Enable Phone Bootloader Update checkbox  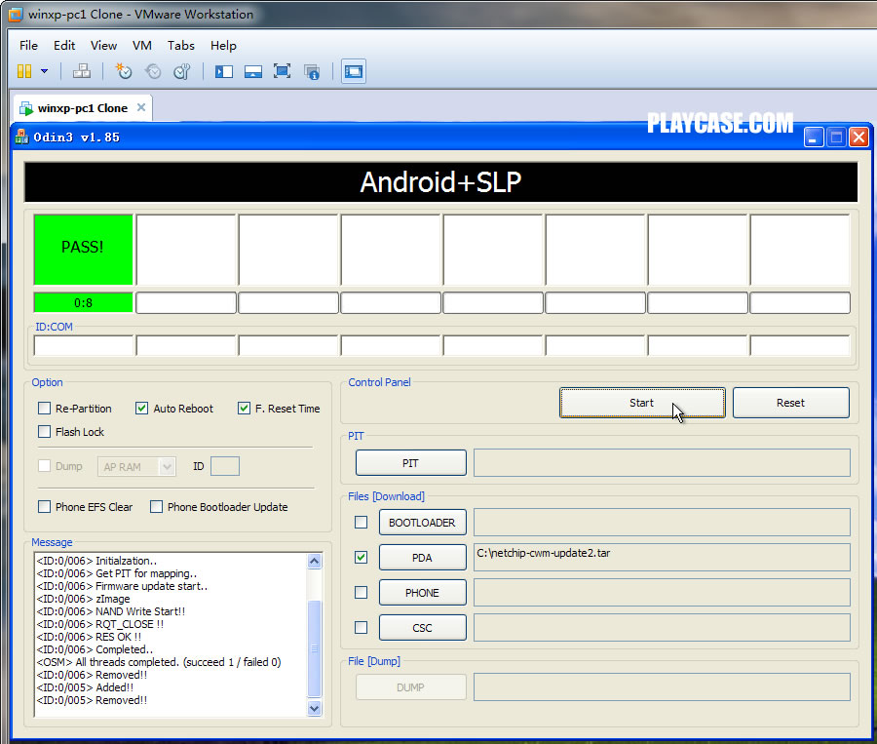coord(157,507)
